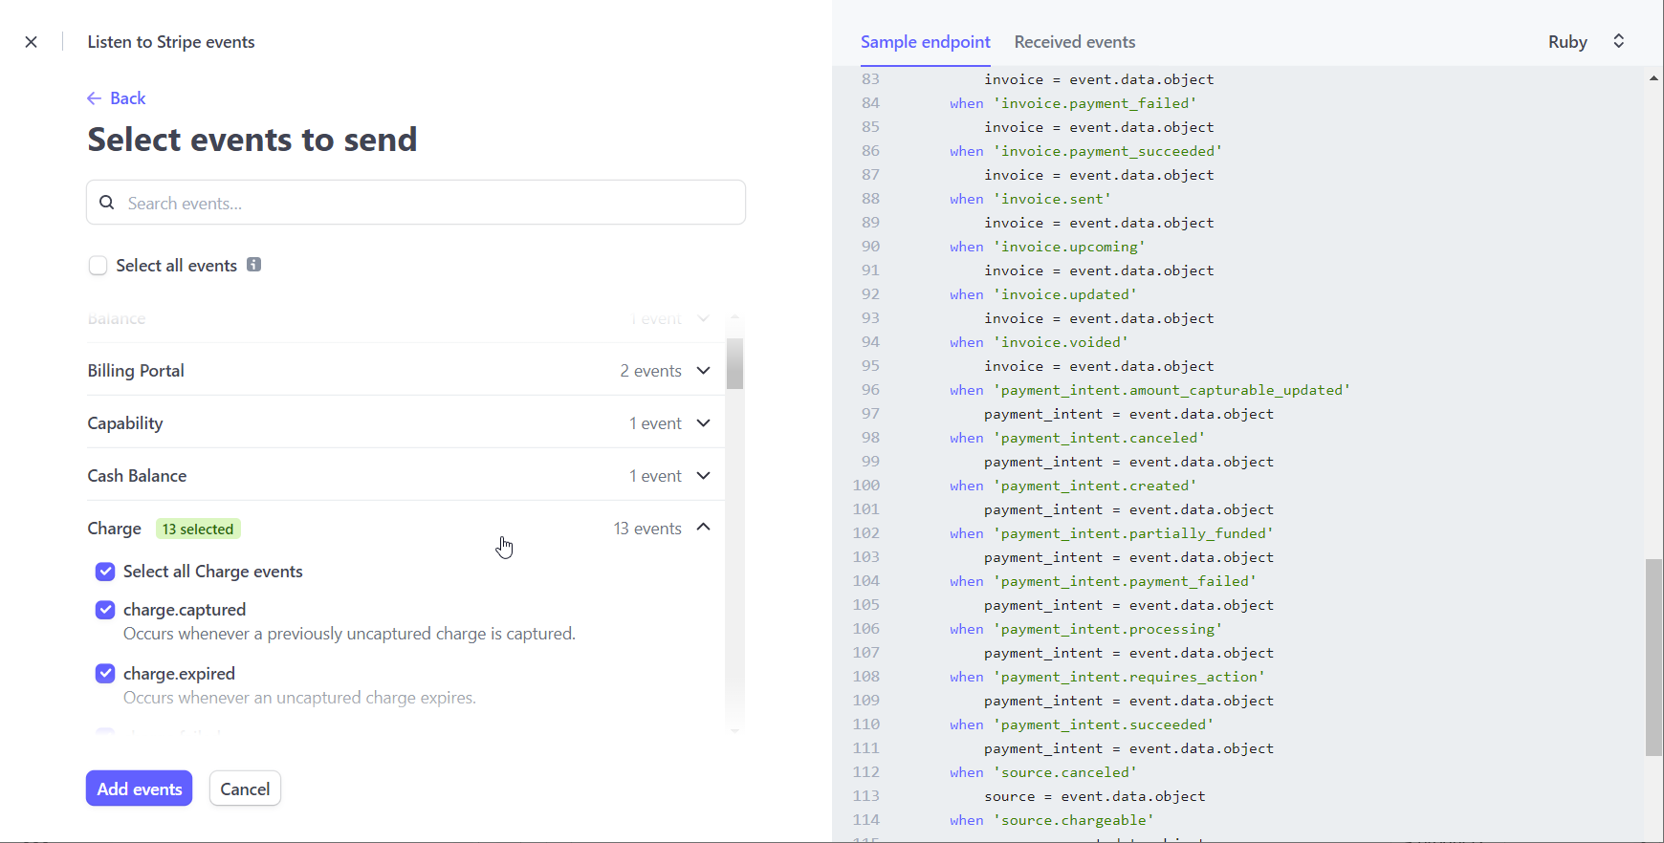
Task: Expand the Cash Balance event group
Action: pos(704,476)
